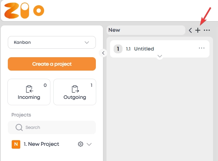Open New Project settings gear
The image size is (218, 161).
[x=81, y=144]
